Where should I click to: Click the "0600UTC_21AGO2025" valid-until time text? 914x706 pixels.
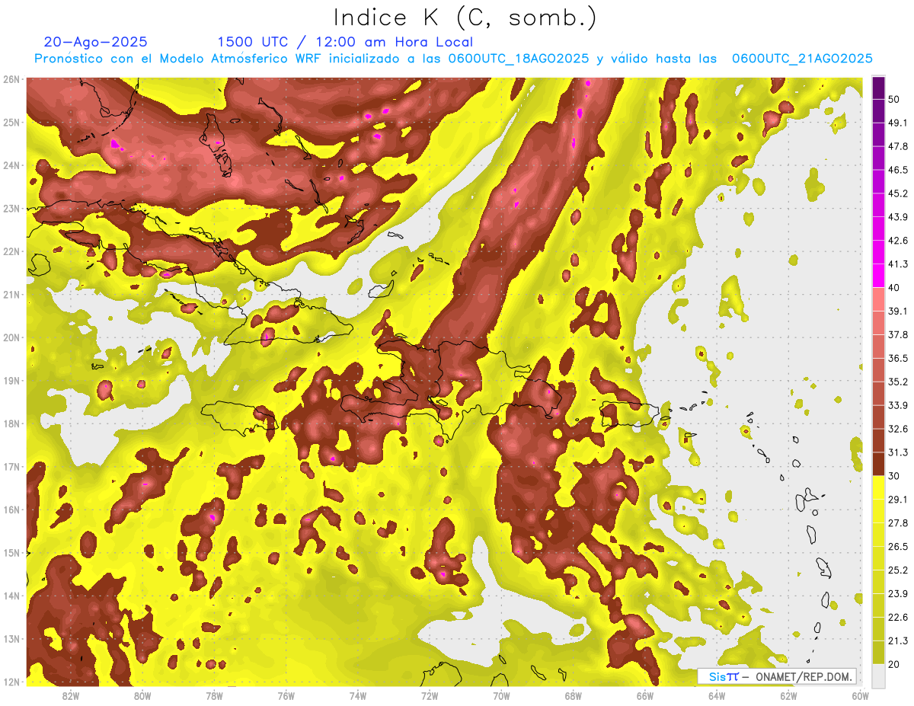tap(802, 59)
